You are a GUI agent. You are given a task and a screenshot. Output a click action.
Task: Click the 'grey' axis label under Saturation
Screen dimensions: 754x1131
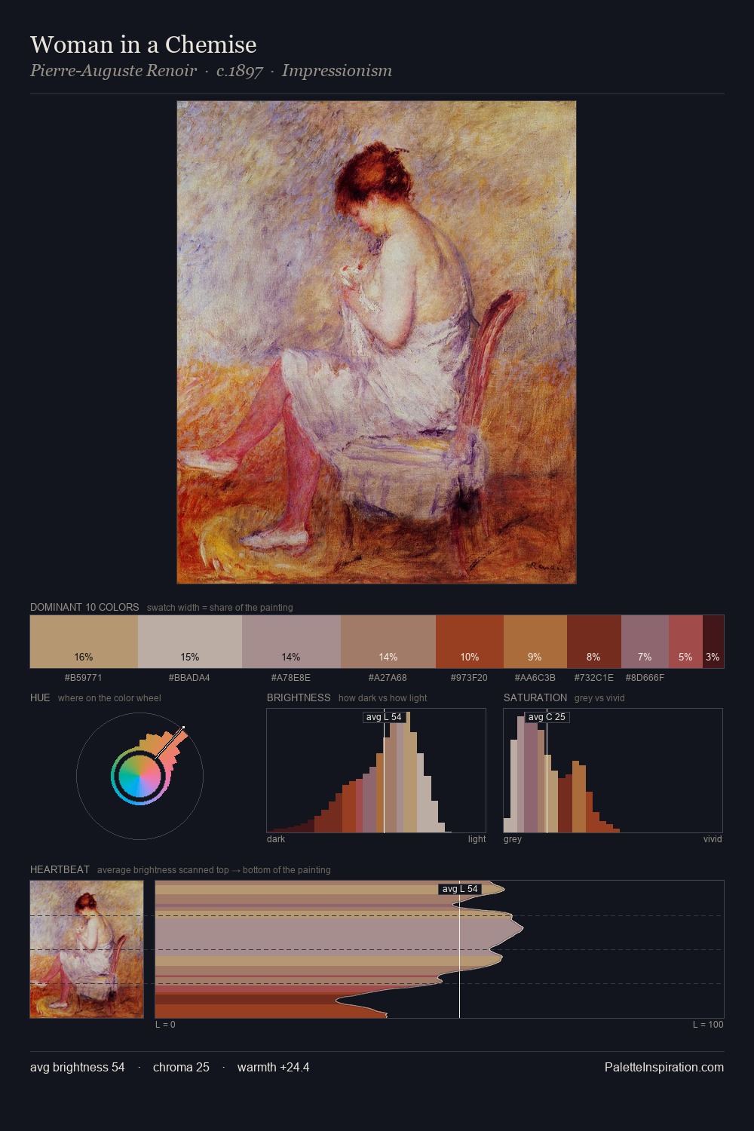pos(513,839)
